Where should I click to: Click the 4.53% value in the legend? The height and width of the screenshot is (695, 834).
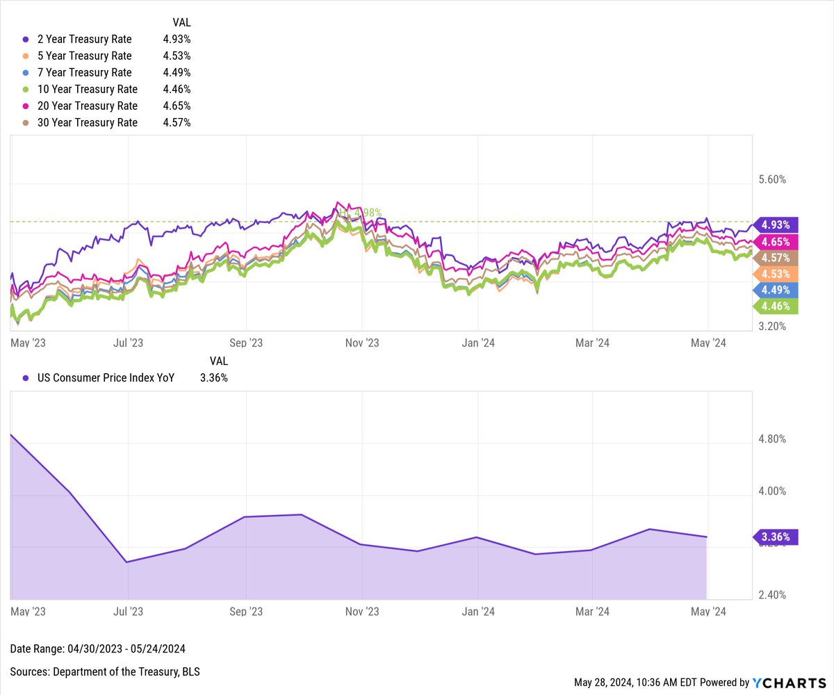point(177,56)
